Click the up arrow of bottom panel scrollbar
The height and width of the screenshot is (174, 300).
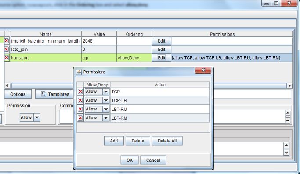[x=286, y=145]
